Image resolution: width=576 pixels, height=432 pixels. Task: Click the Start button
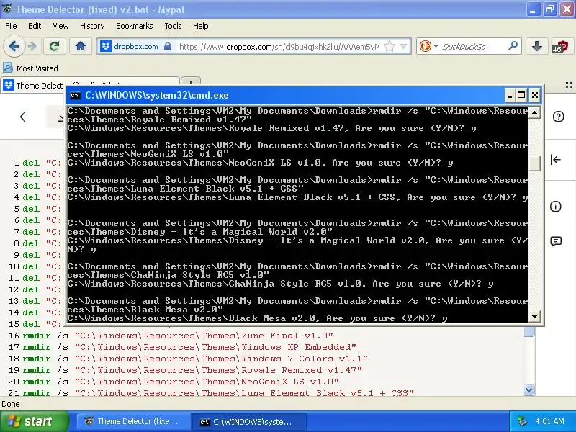(34, 421)
